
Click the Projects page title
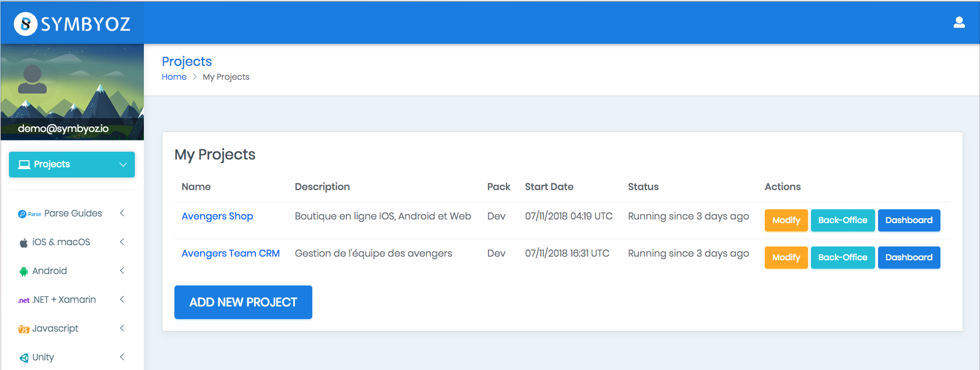(187, 61)
